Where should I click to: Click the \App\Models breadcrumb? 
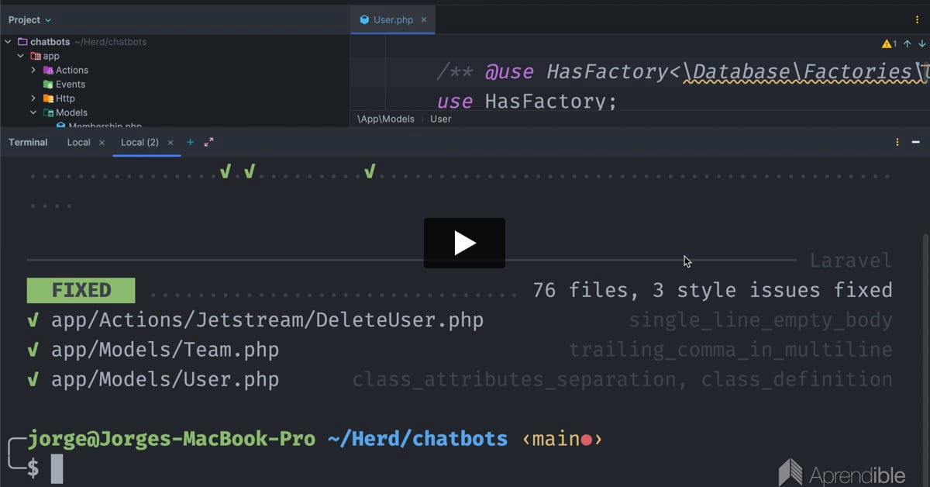tap(386, 119)
